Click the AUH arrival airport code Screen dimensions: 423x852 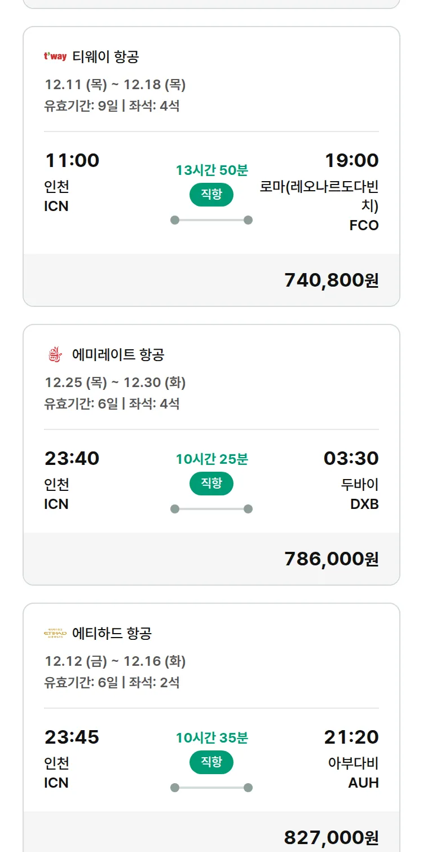coord(363,783)
